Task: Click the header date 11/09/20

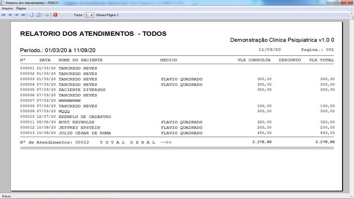Action: (269, 50)
